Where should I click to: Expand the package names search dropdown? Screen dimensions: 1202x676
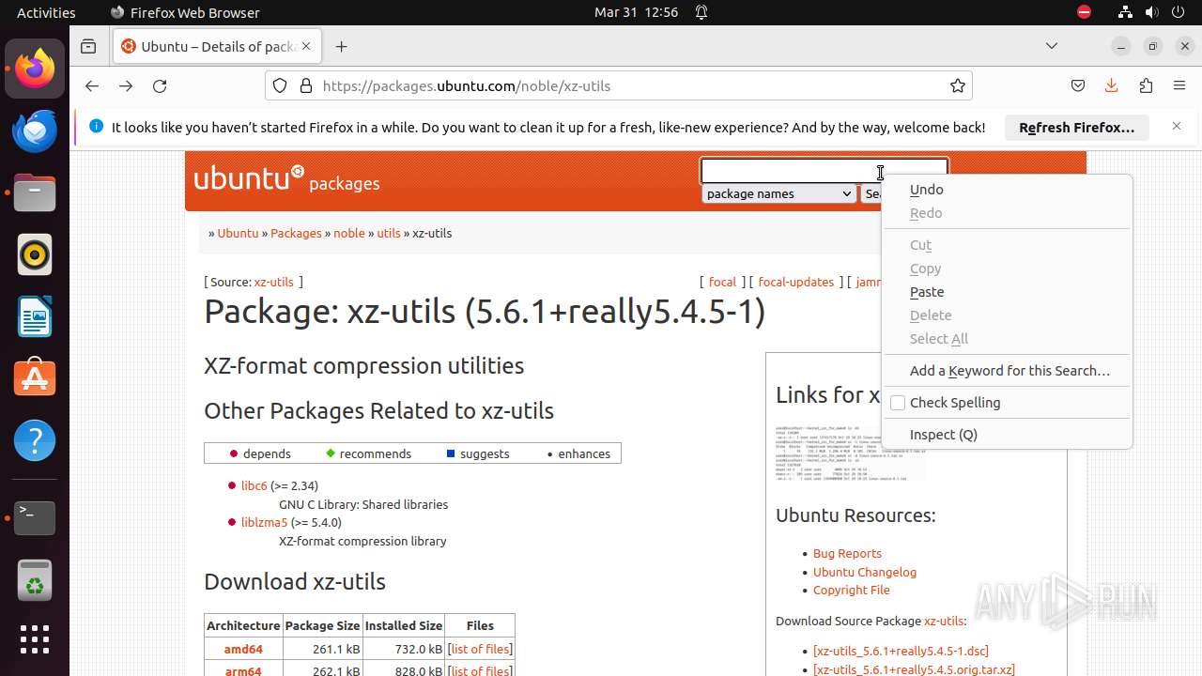click(x=778, y=193)
